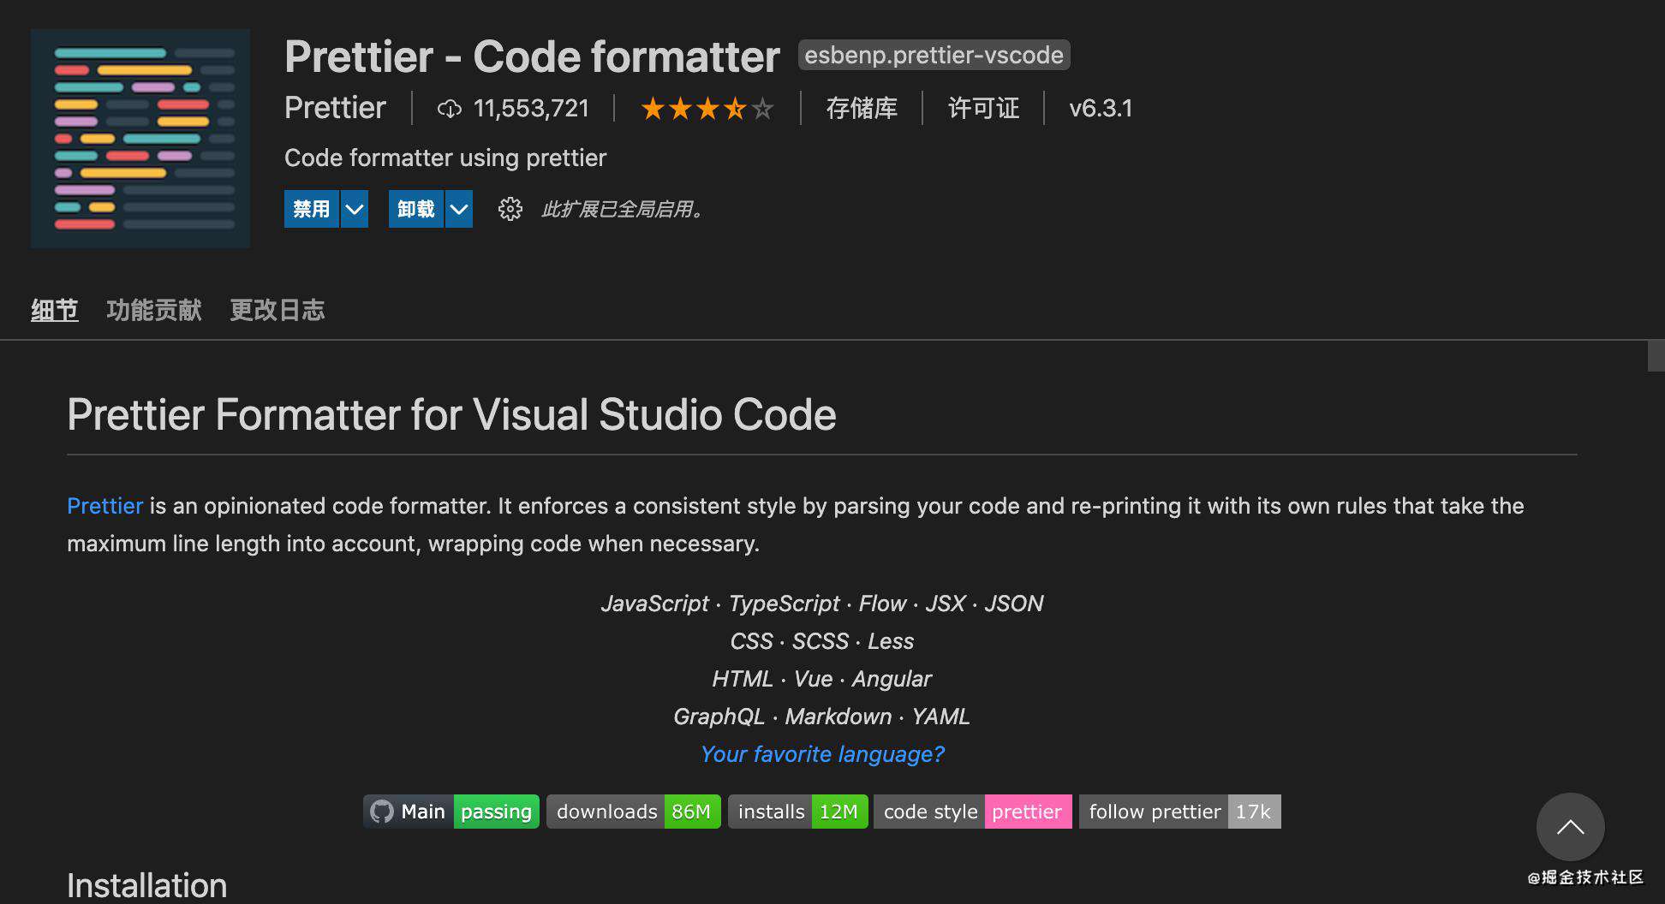1665x904 pixels.
Task: Click the uninstall (卸载) button
Action: (415, 209)
